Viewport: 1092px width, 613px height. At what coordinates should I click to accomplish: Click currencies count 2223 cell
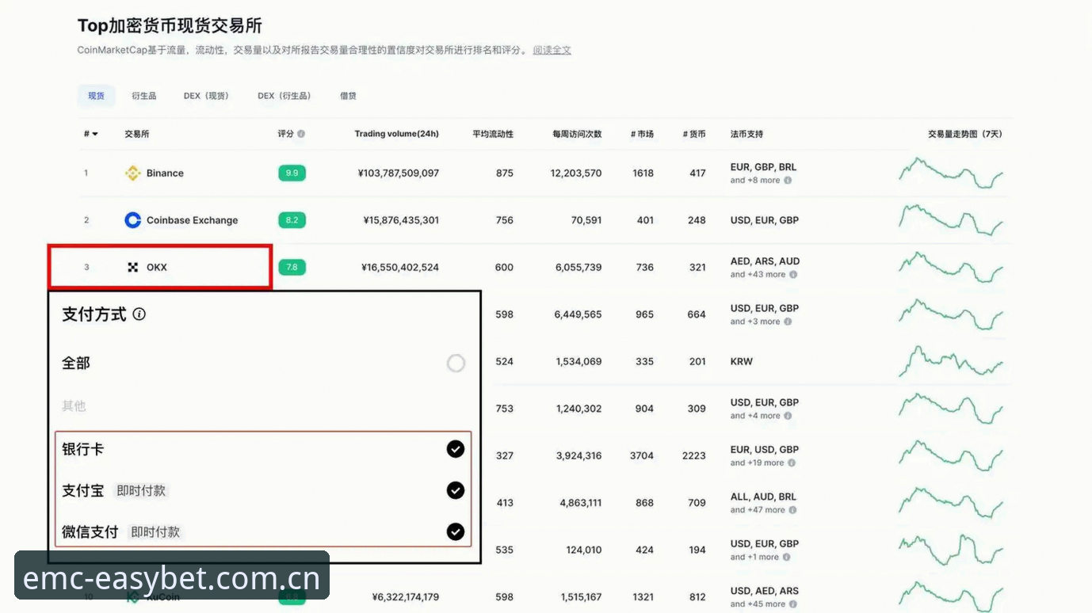(x=694, y=455)
